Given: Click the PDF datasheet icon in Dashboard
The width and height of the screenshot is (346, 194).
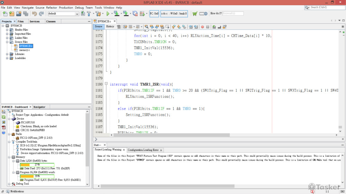Looking at the screenshot, I should (x=3, y=127).
